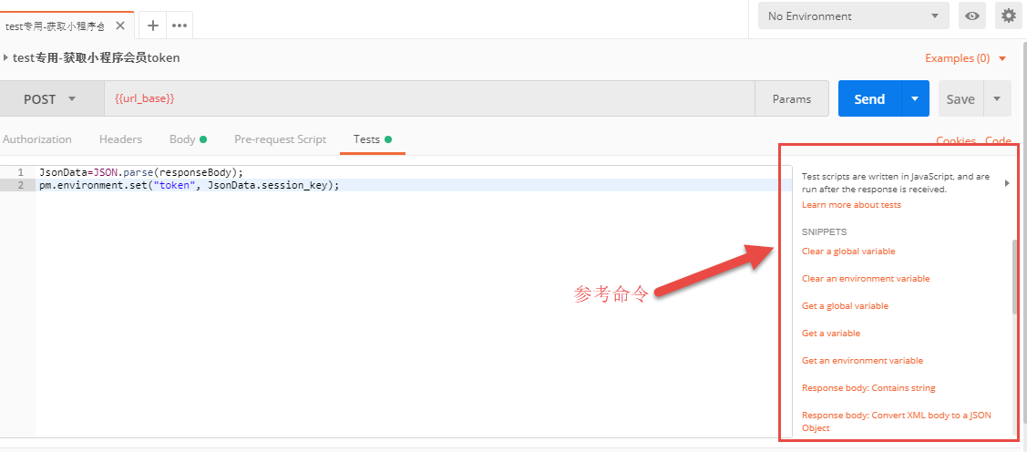Click the Params button
Image resolution: width=1027 pixels, height=452 pixels.
click(791, 99)
